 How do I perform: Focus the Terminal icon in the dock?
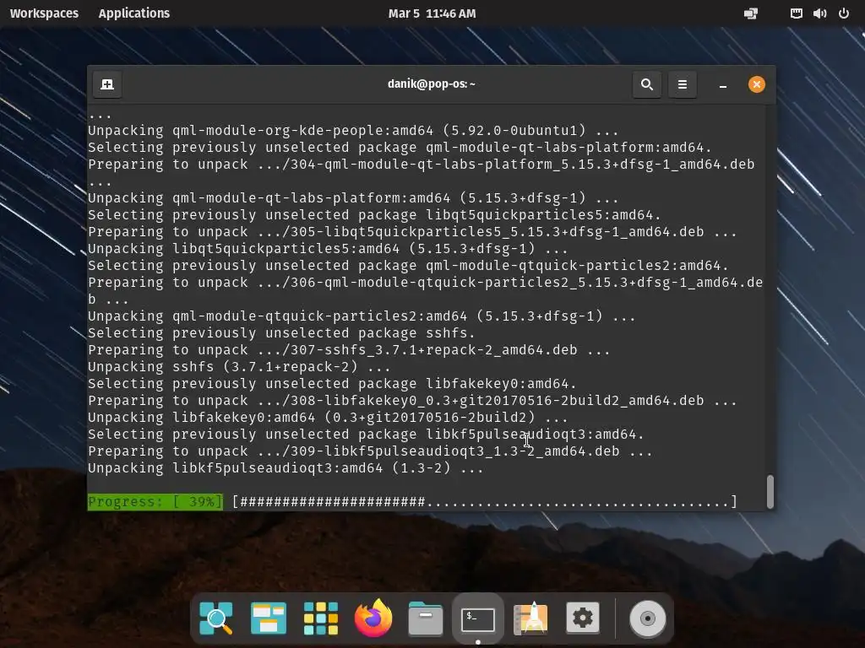coord(478,619)
